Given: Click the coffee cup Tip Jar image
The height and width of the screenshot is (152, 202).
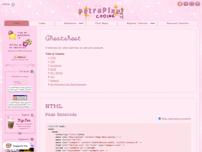Looking at the screenshot, I should (11, 123).
